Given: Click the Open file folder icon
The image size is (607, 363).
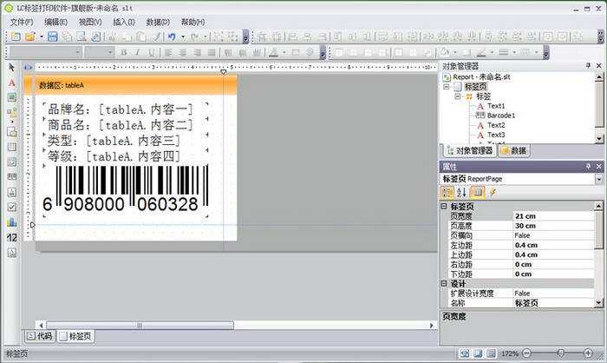Looking at the screenshot, I should 30,36.
